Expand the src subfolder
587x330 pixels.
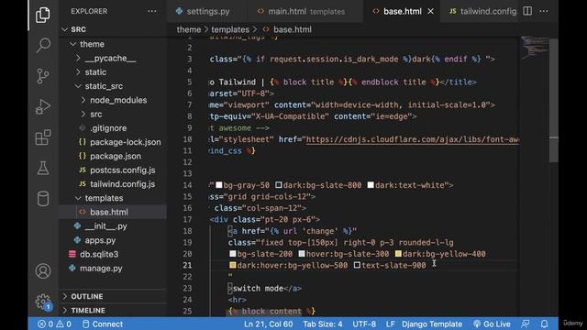coord(95,114)
